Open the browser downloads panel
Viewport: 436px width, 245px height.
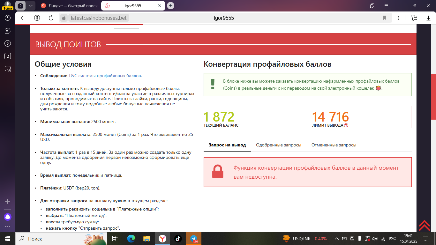428,18
